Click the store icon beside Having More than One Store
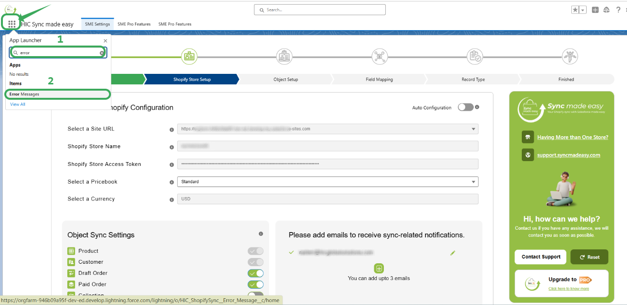627x305 pixels. coord(528,137)
